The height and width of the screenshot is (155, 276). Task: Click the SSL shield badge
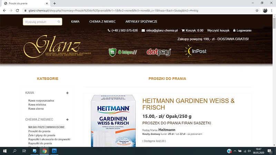tap(112, 52)
